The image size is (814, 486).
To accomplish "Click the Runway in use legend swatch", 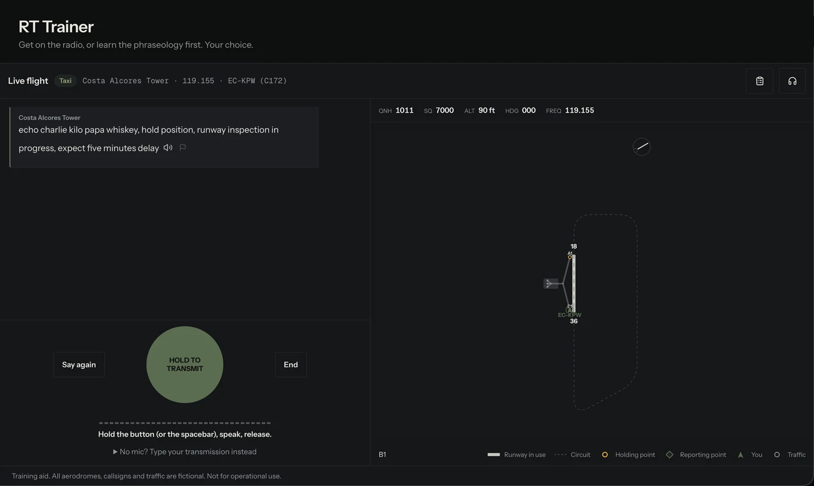I will (x=494, y=455).
